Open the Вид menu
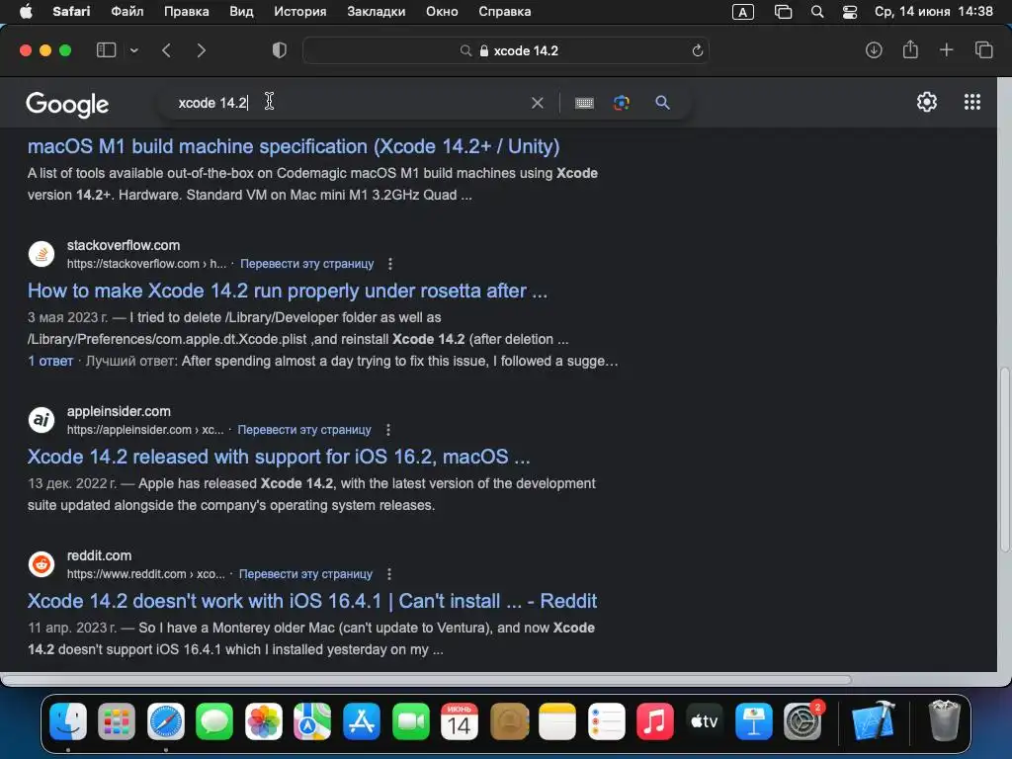The image size is (1012, 759). click(241, 12)
